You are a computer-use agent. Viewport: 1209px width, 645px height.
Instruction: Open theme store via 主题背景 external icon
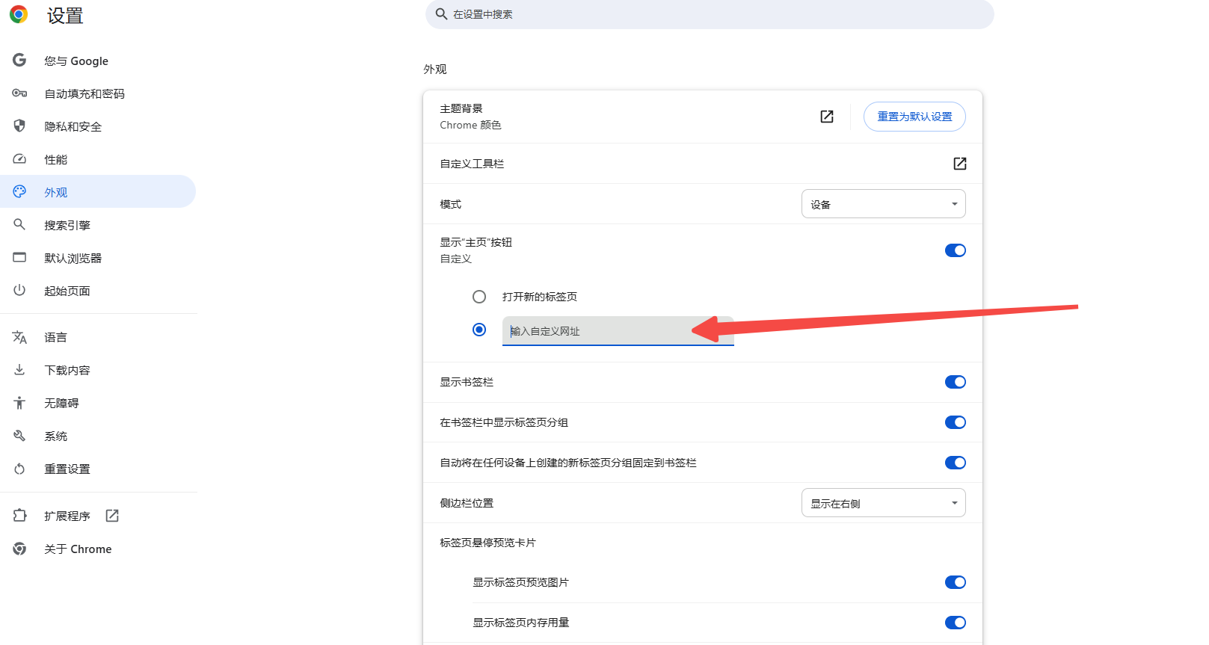pyautogui.click(x=827, y=117)
